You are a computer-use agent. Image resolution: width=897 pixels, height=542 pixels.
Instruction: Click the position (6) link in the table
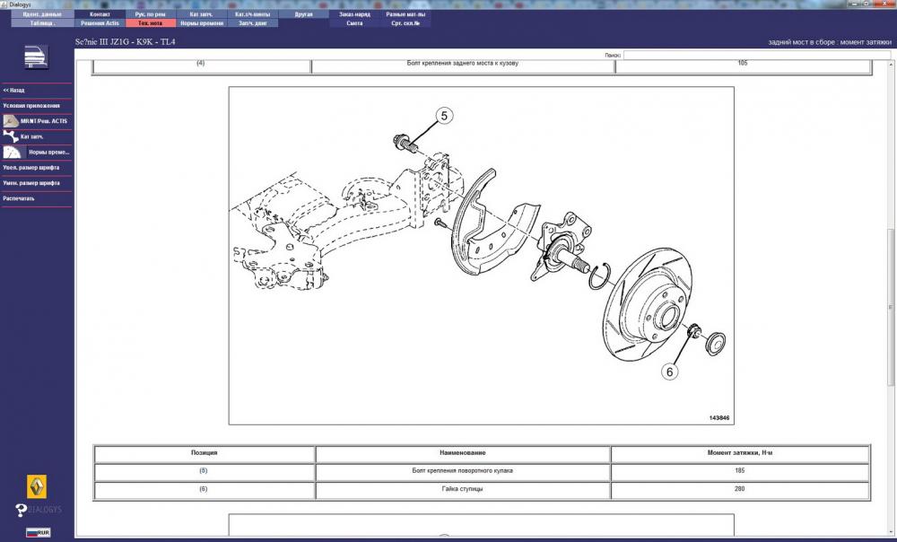coord(204,489)
